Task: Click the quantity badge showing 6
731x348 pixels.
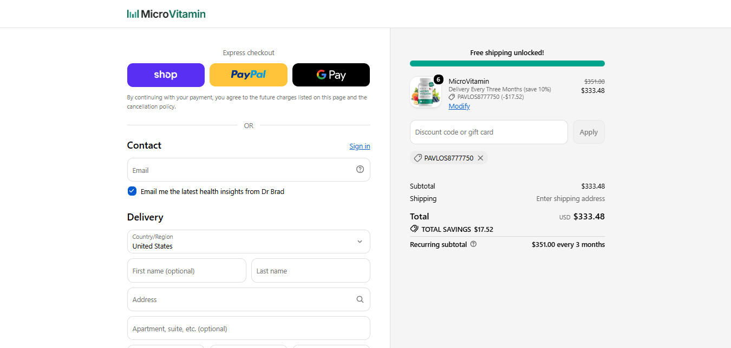Action: 439,79
